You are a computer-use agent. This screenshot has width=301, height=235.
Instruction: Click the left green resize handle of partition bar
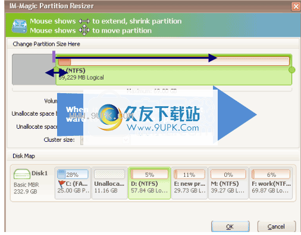pos(57,69)
